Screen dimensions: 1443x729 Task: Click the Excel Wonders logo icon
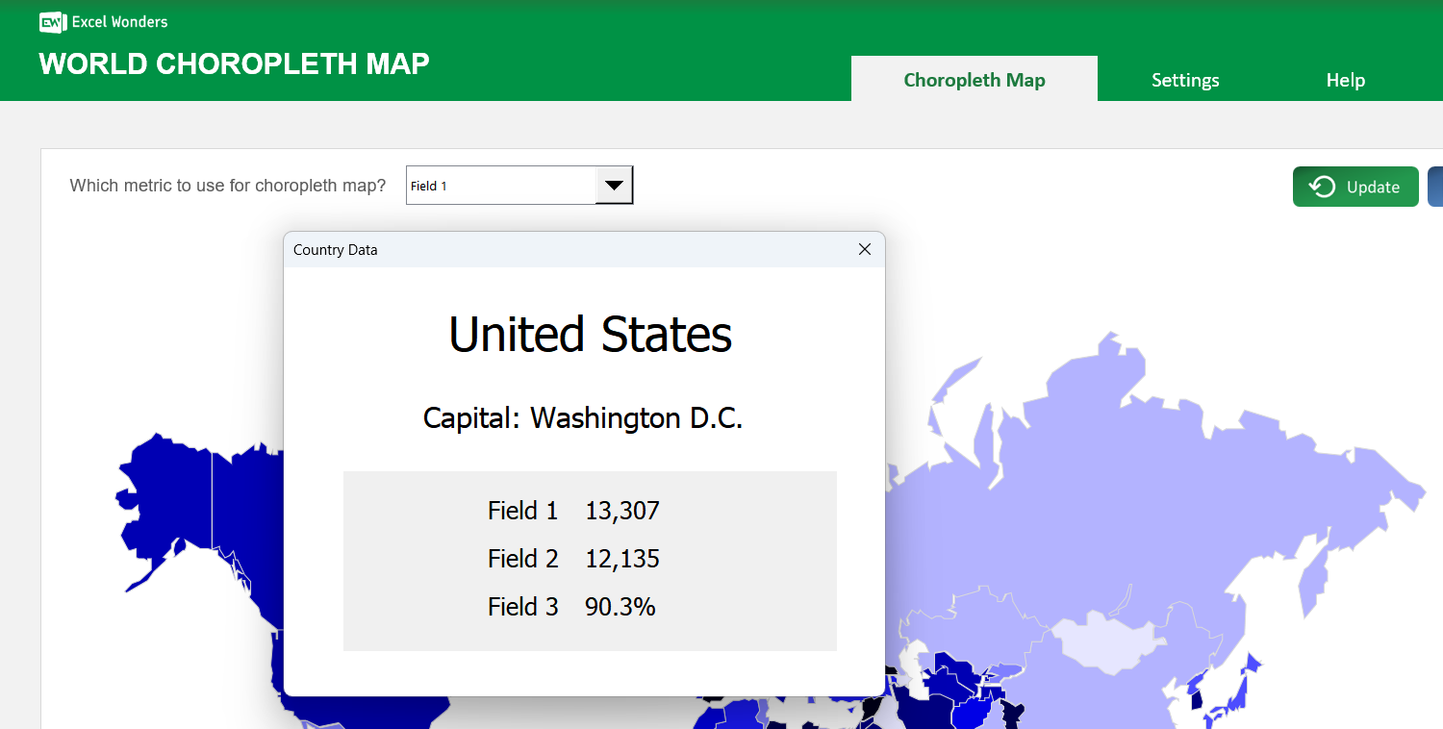pyautogui.click(x=52, y=21)
